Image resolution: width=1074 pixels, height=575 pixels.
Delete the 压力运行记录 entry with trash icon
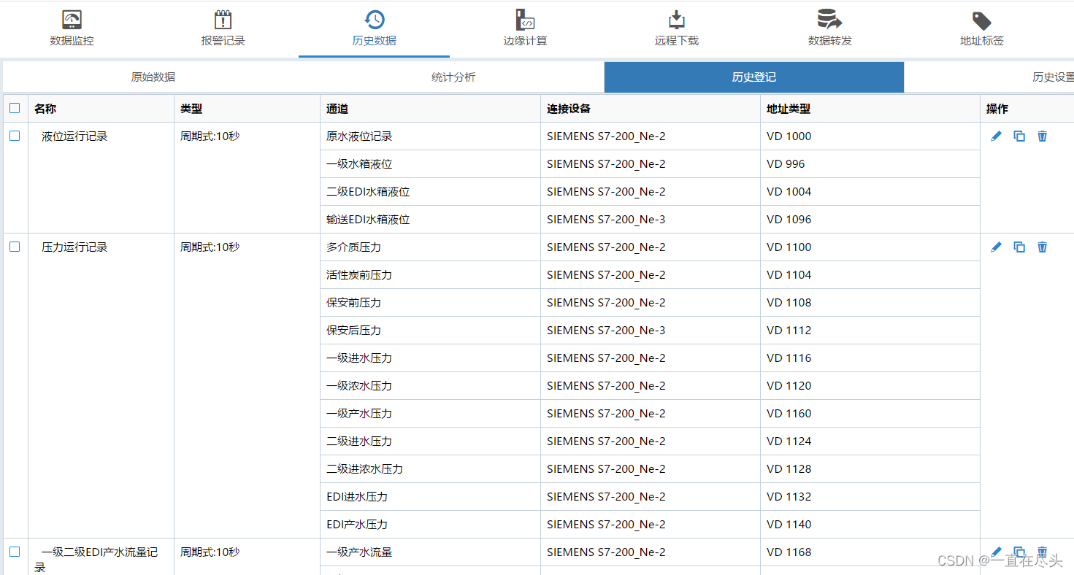point(1042,247)
